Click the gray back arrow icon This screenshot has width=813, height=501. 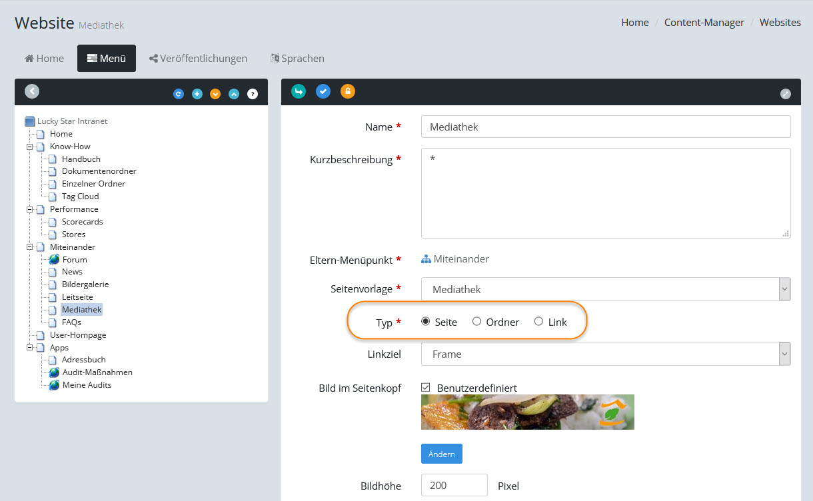coord(32,92)
